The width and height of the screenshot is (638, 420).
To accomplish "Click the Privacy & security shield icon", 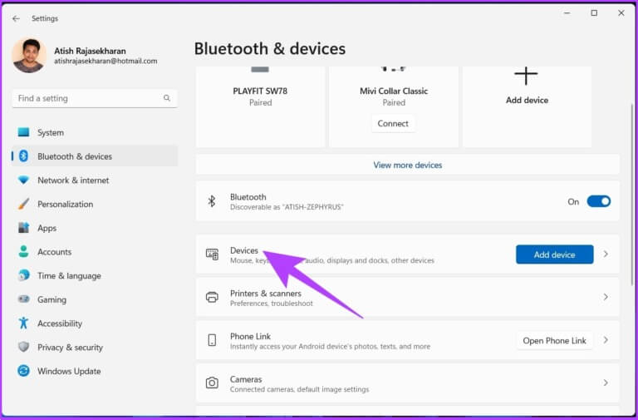I will coord(23,347).
